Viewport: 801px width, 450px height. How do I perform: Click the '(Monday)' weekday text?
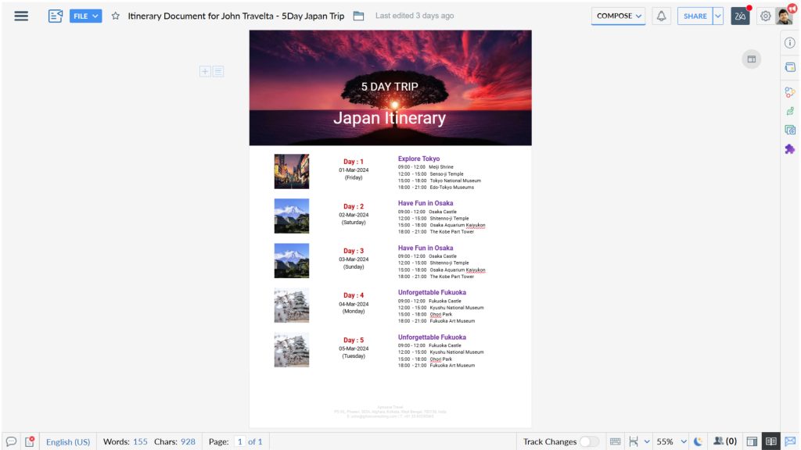tap(354, 311)
